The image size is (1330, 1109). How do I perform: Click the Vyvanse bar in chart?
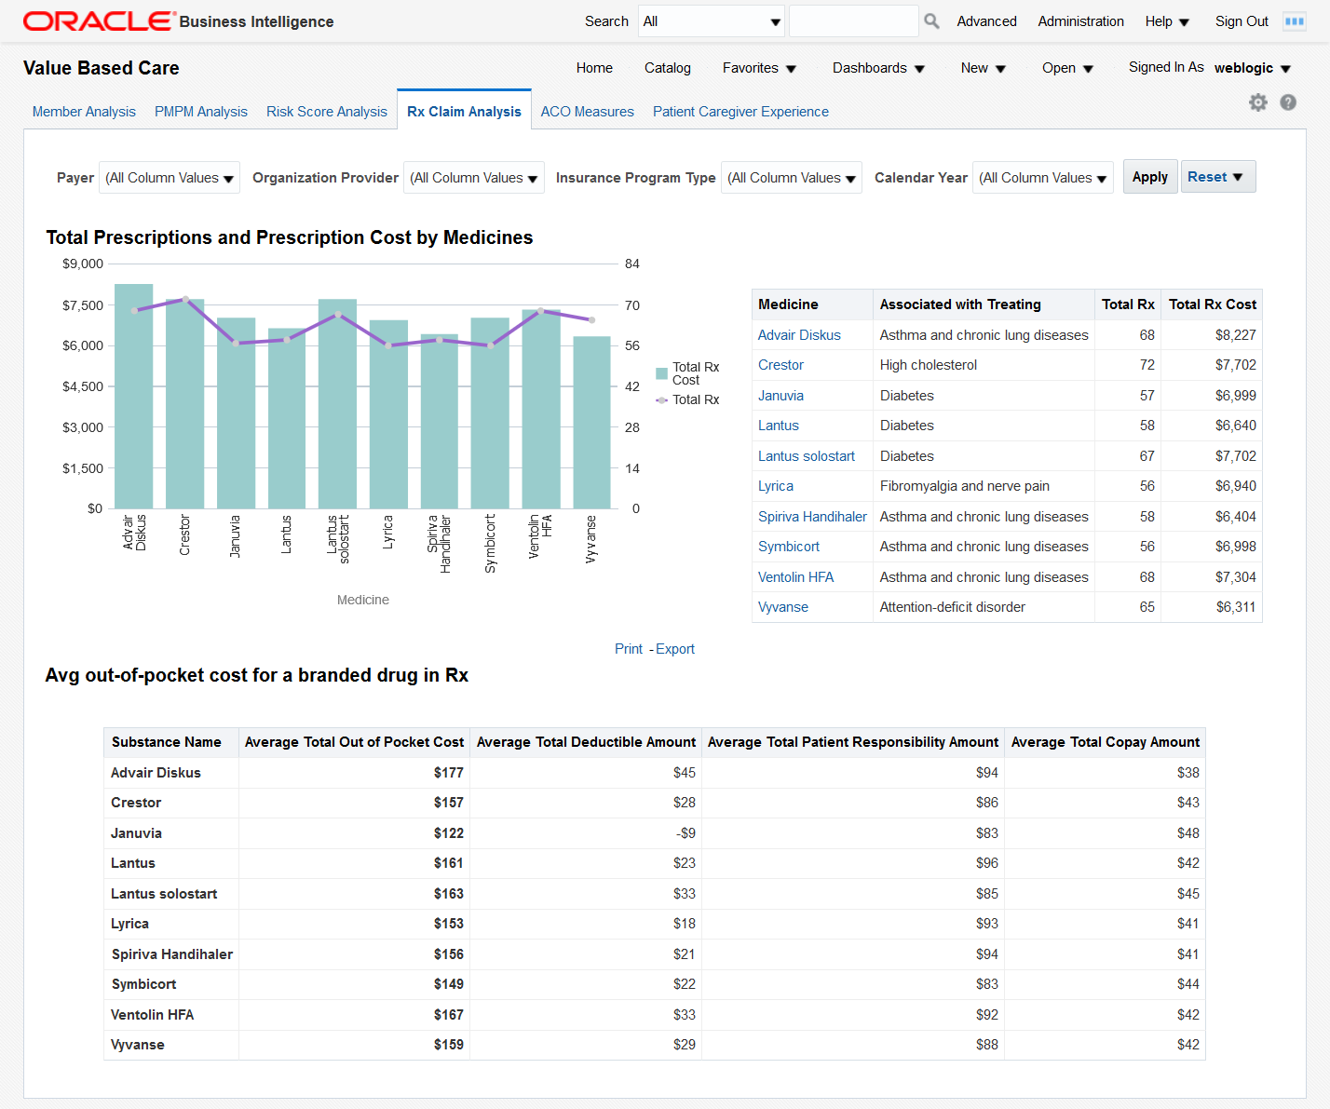591,423
